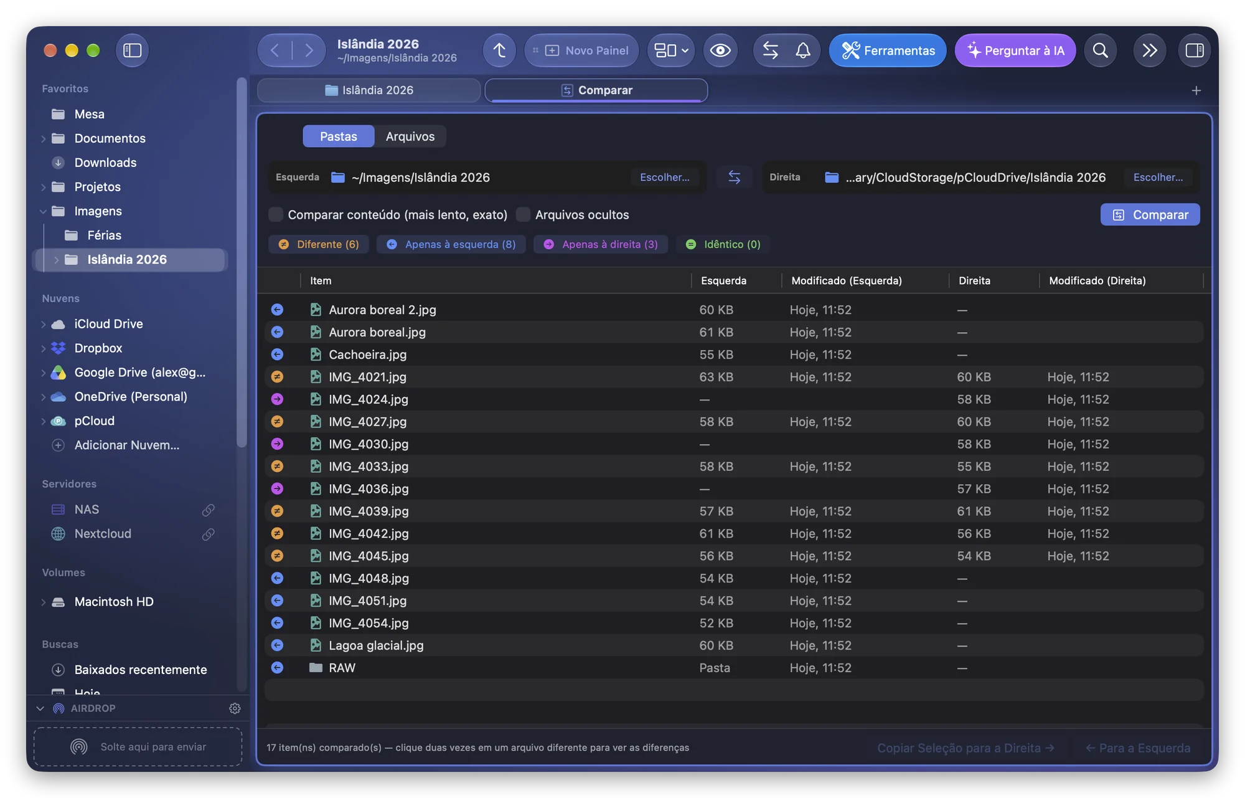Click Perguntar à IA button
Viewport: 1245px width, 798px height.
[1015, 50]
